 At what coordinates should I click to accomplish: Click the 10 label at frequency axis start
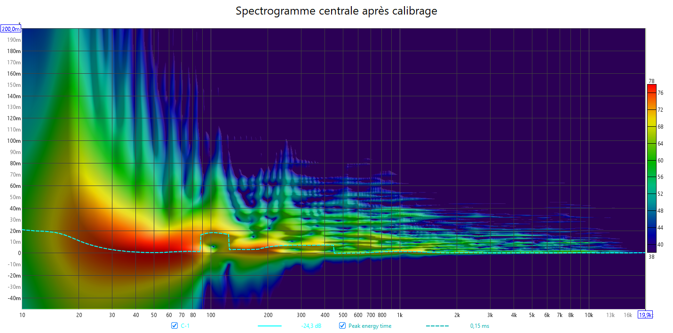[22, 315]
